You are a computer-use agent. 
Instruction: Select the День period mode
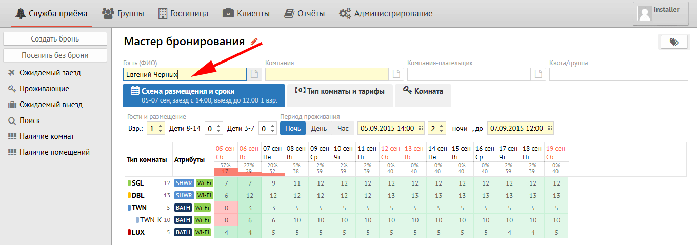coord(319,128)
